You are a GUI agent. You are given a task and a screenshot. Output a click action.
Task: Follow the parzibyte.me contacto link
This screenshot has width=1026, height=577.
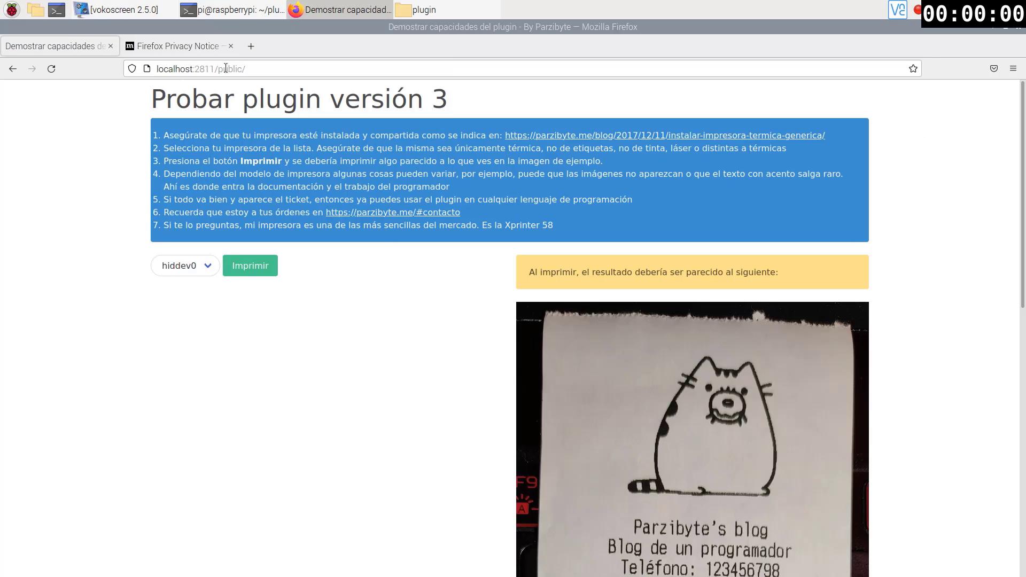point(392,213)
